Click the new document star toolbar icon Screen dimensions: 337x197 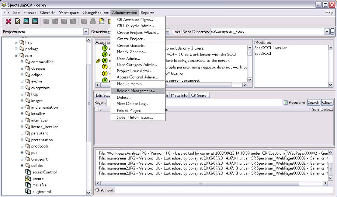102,21
